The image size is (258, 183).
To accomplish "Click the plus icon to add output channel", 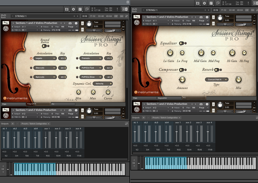I will (x=13, y=124).
